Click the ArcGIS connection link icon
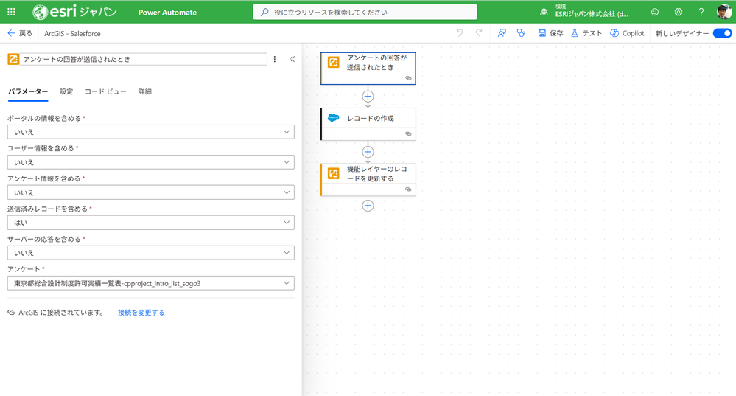The width and height of the screenshot is (736, 396). point(11,313)
